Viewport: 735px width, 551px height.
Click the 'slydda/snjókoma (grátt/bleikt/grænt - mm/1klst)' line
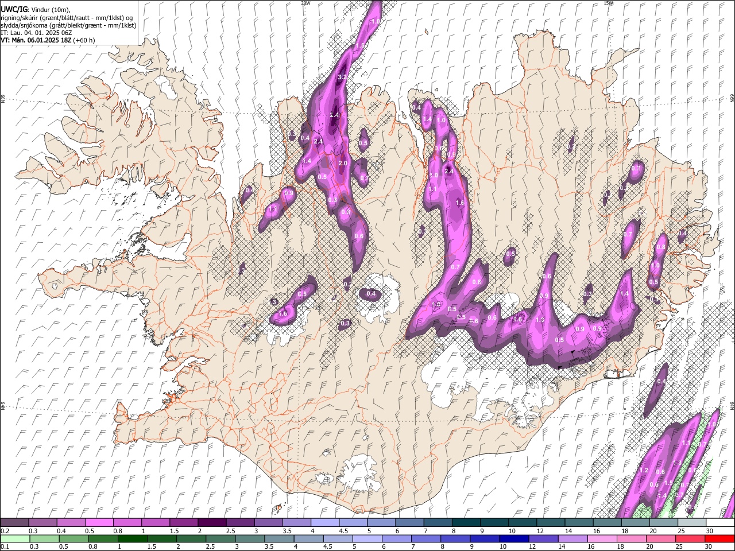click(x=68, y=25)
